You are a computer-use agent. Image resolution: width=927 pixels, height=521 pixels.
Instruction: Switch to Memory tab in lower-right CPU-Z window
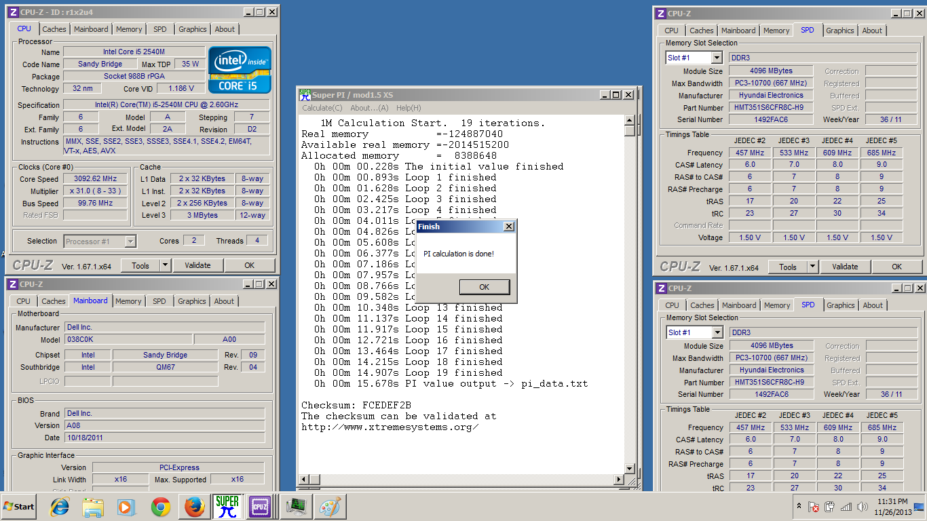click(777, 305)
